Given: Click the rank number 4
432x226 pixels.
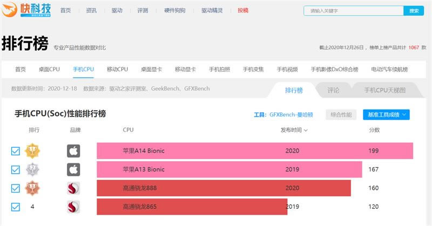Looking at the screenshot, I should coord(32,207).
